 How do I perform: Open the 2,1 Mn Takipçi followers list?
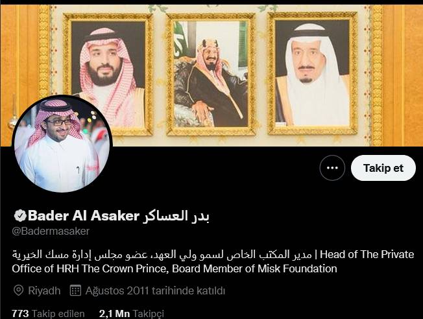pos(132,314)
